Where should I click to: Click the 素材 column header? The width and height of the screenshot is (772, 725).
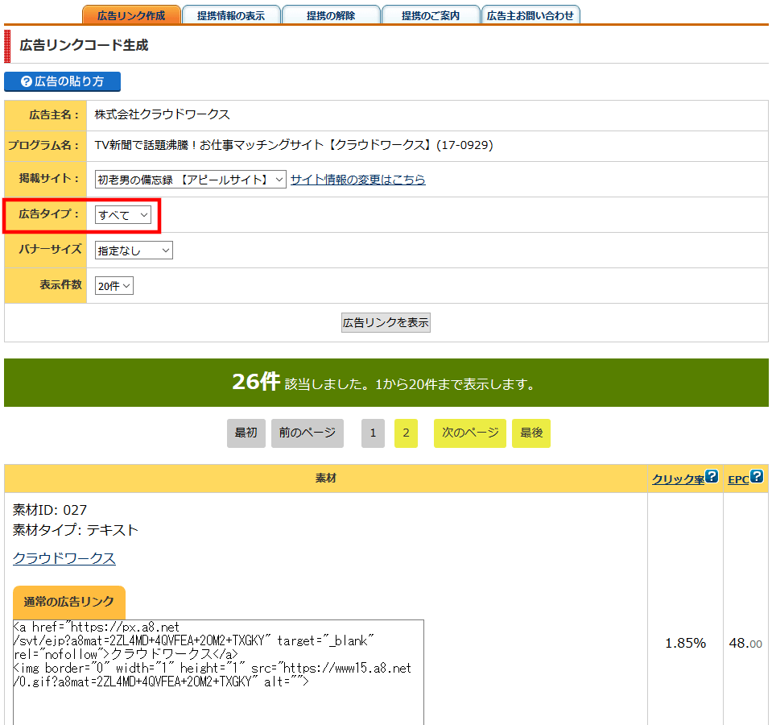pyautogui.click(x=326, y=478)
